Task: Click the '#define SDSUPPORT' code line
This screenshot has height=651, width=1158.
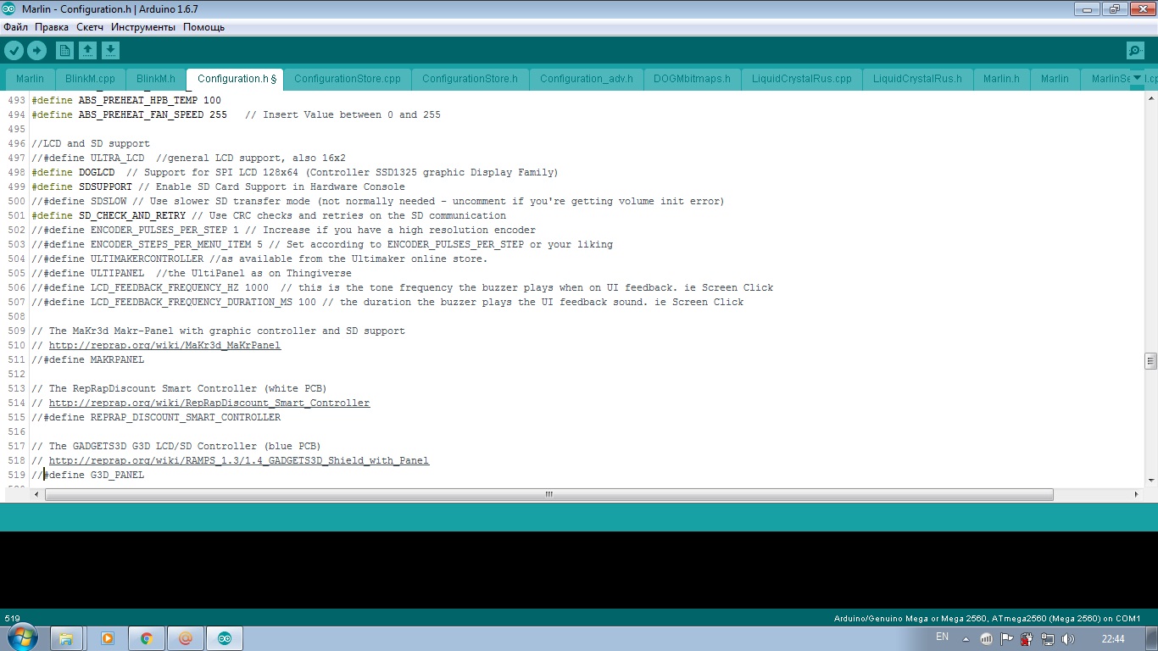Action: click(x=218, y=187)
